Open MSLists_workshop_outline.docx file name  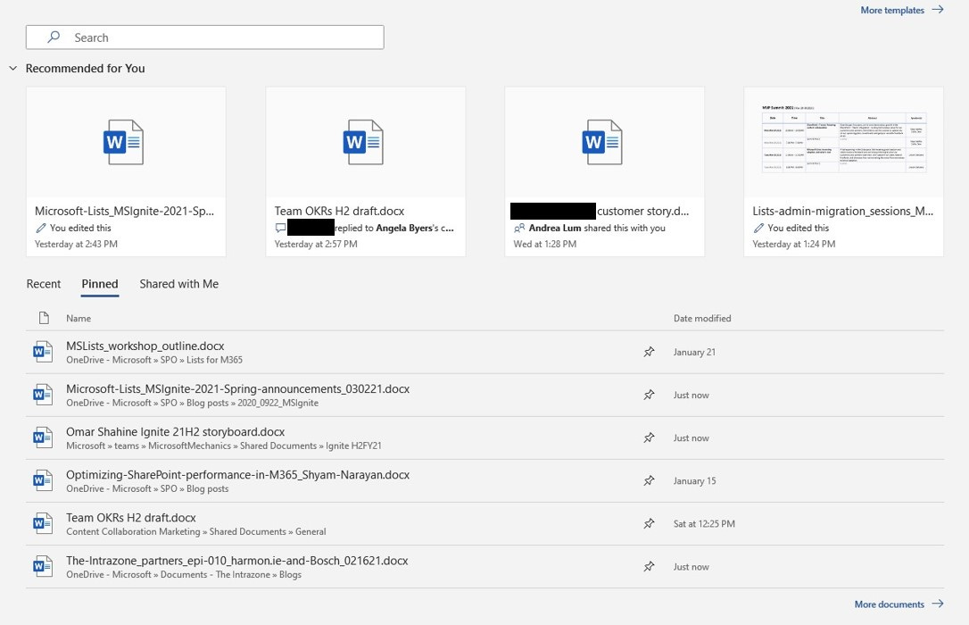pos(145,346)
